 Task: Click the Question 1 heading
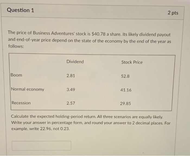click(20, 11)
